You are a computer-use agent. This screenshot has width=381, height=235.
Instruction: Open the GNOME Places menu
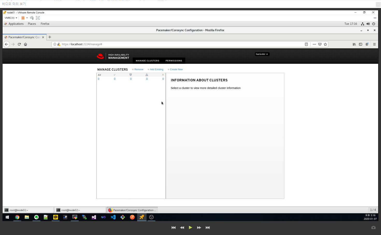[x=32, y=24]
